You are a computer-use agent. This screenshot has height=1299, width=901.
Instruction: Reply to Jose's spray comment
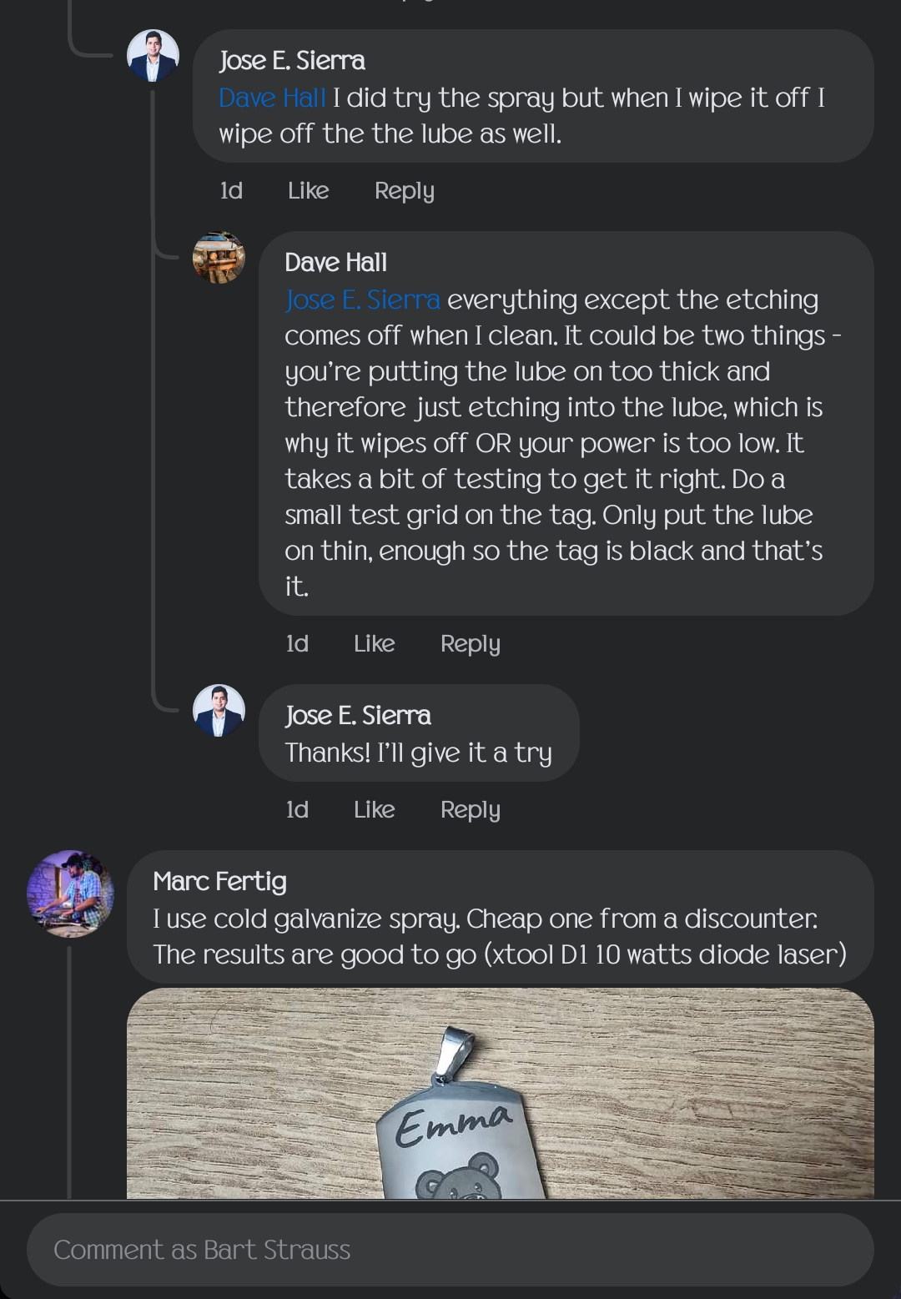(x=405, y=191)
